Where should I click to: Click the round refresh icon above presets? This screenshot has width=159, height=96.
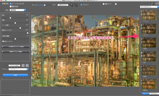[152, 3]
